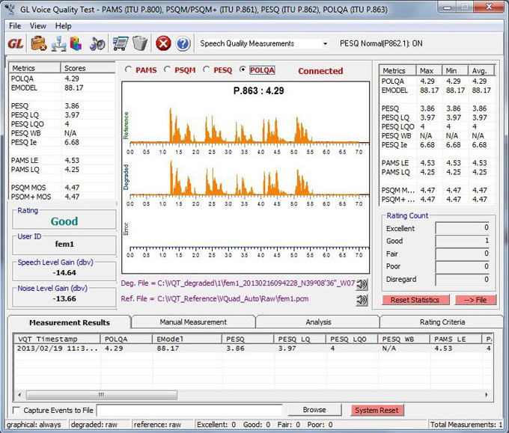Click the 88.17 EModel cell in results

pos(168,348)
